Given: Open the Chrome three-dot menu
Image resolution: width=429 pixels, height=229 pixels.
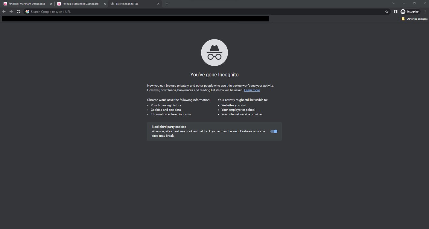Looking at the screenshot, I should (425, 12).
